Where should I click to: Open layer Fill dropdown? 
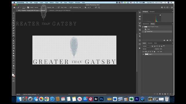(x=163, y=52)
